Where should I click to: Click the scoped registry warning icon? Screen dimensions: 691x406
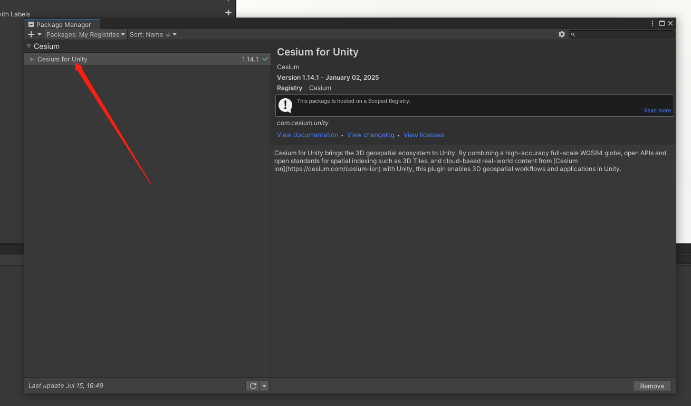285,106
